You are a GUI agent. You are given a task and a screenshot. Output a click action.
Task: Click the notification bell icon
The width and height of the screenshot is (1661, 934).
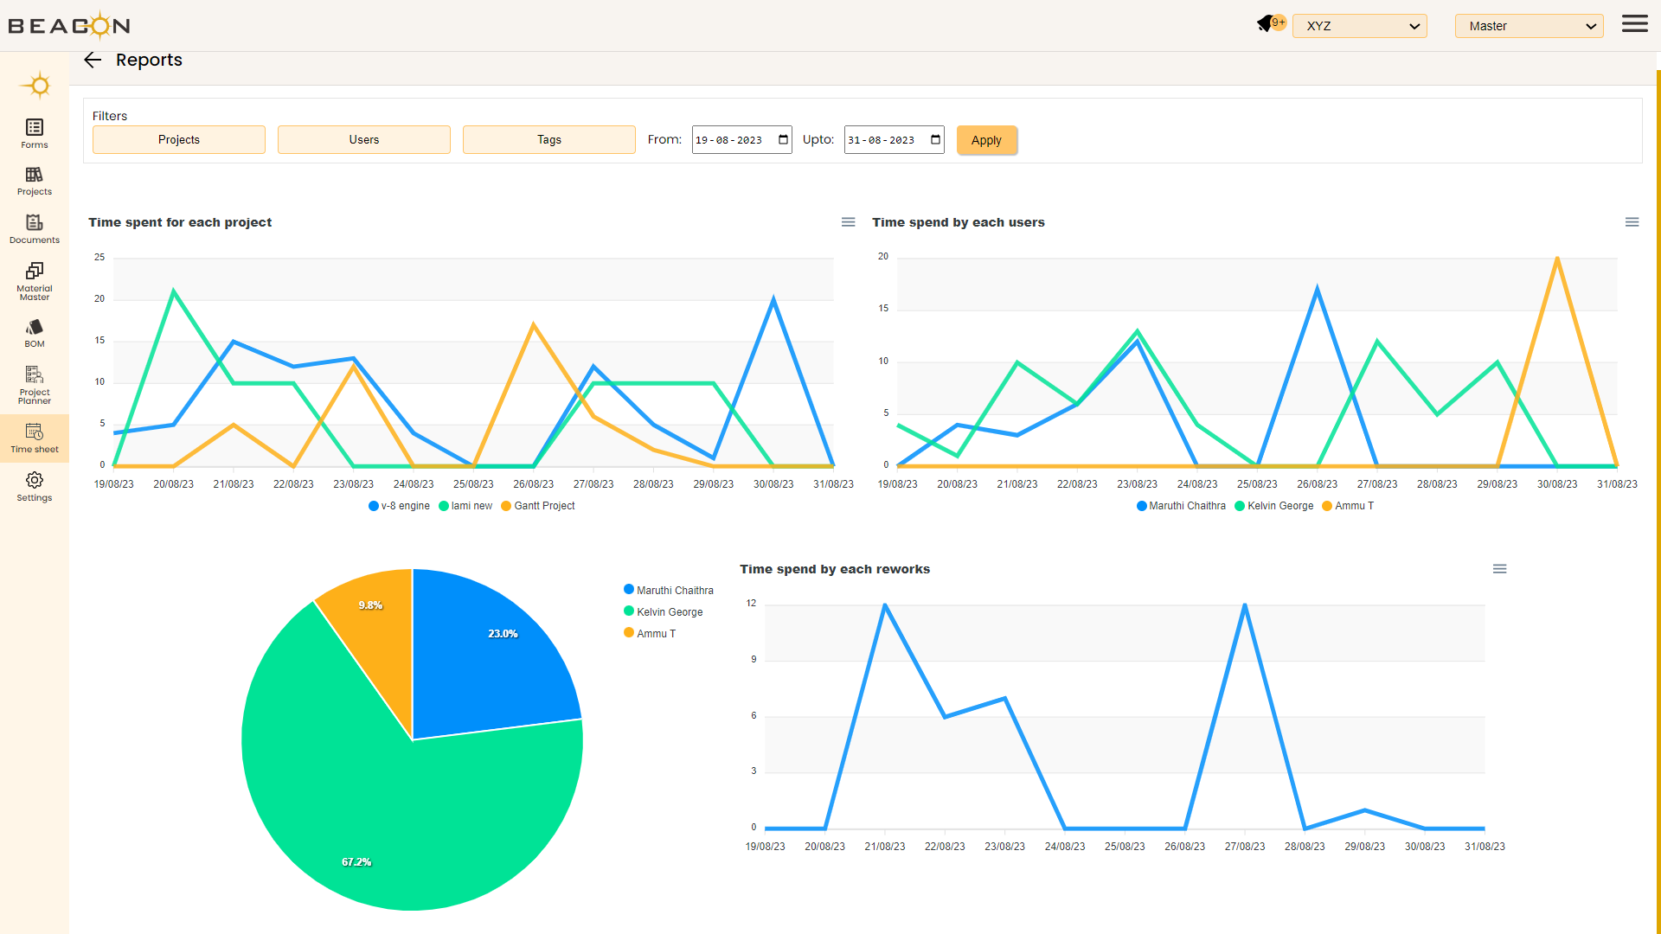(1266, 24)
